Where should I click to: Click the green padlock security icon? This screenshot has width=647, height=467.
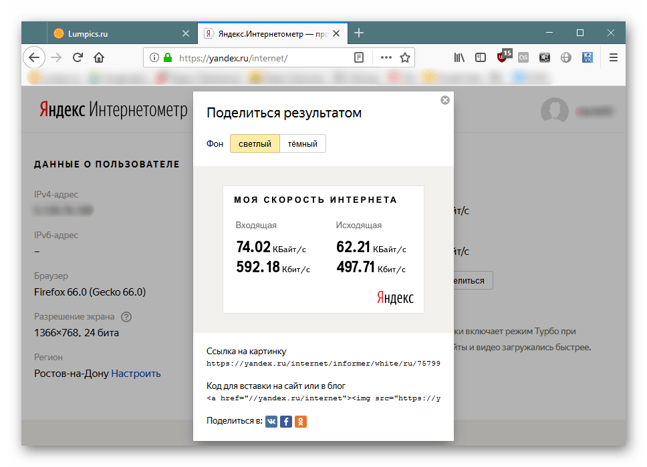click(x=168, y=57)
